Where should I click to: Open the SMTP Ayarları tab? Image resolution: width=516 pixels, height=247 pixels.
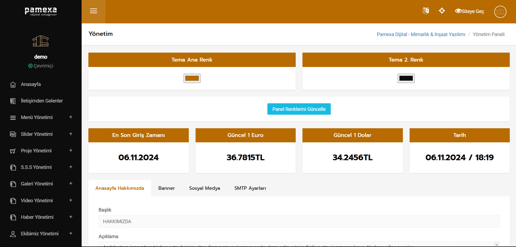coord(250,188)
